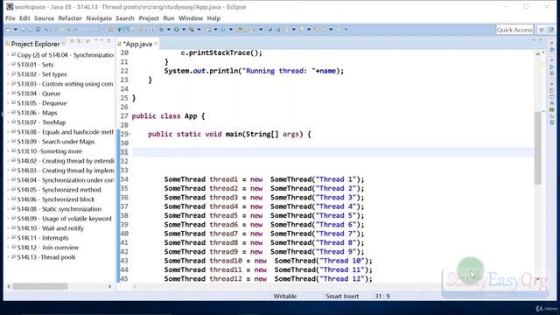The height and width of the screenshot is (315, 560).
Task: Select the Project Explorer tab
Action: (35, 44)
